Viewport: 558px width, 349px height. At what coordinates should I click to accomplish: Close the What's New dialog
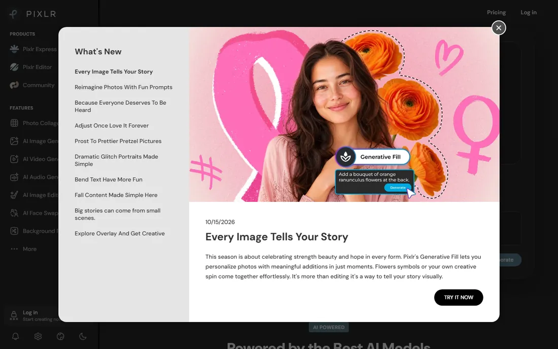tap(499, 28)
